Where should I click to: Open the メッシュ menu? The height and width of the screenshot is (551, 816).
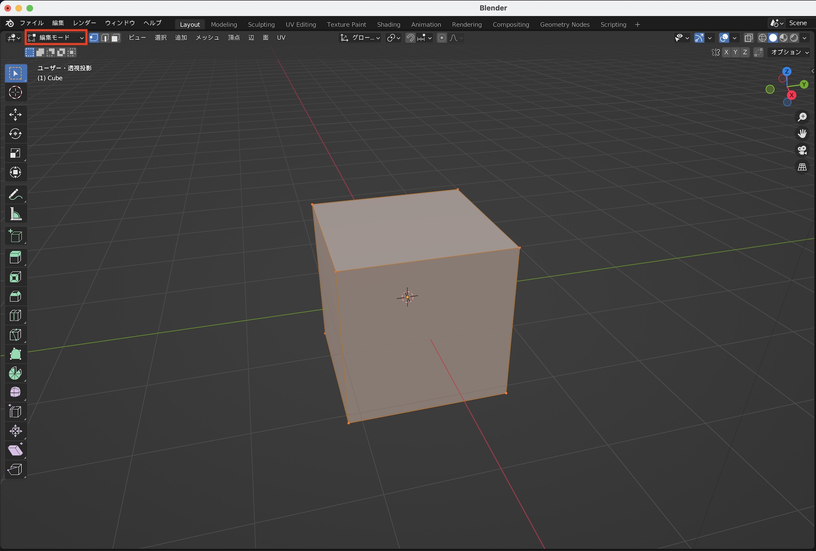coord(207,38)
